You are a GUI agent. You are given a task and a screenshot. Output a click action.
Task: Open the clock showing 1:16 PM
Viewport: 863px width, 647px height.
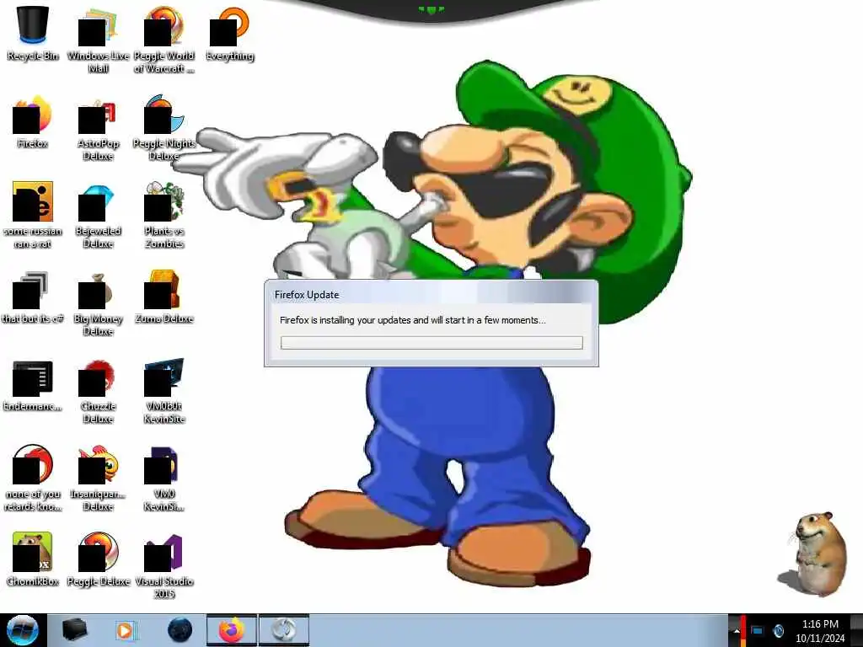click(820, 631)
